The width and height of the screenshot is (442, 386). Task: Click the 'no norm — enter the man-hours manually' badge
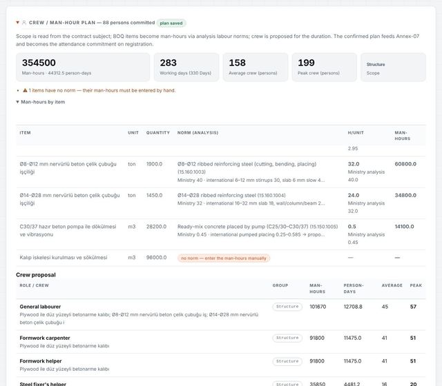(224, 258)
